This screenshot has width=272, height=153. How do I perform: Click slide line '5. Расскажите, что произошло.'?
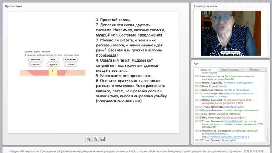pos(124,76)
